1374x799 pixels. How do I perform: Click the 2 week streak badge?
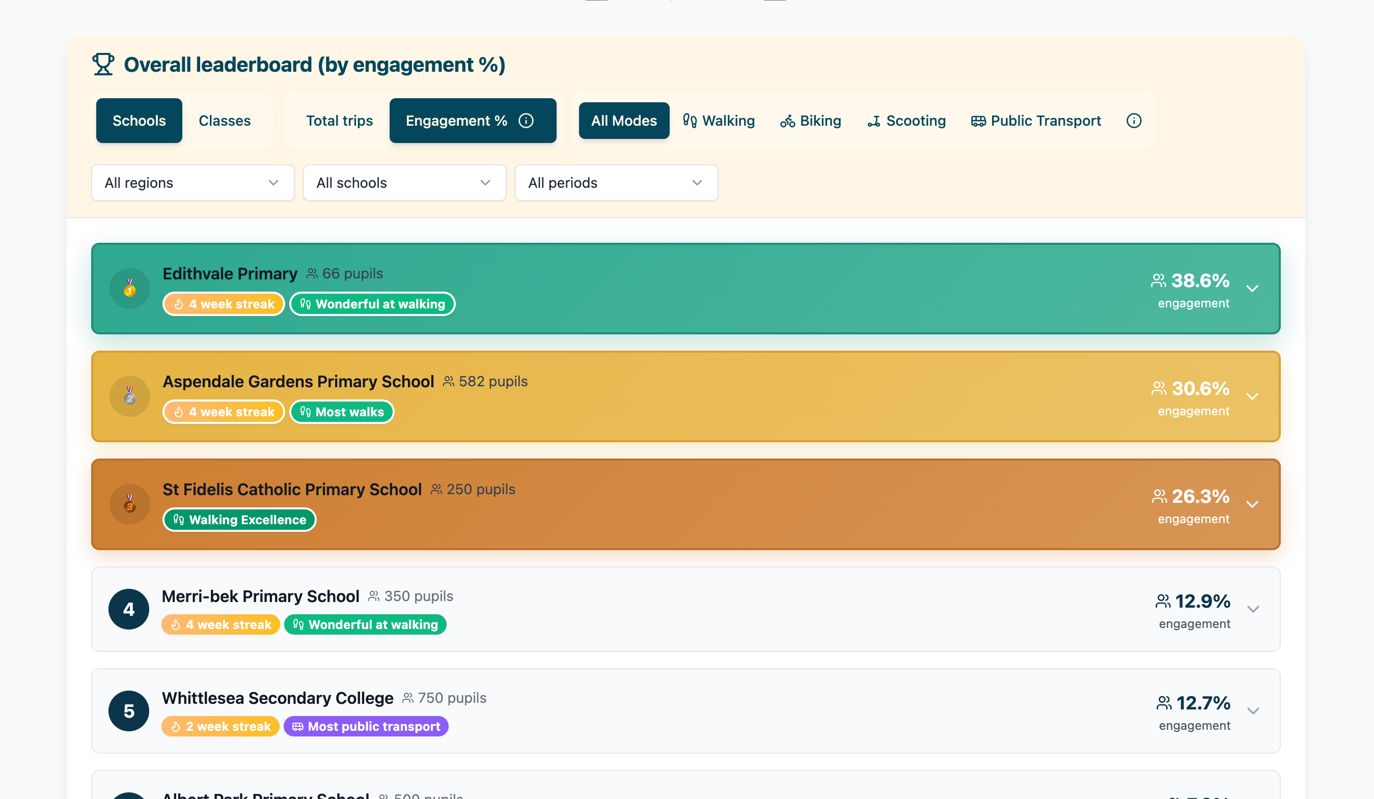221,727
